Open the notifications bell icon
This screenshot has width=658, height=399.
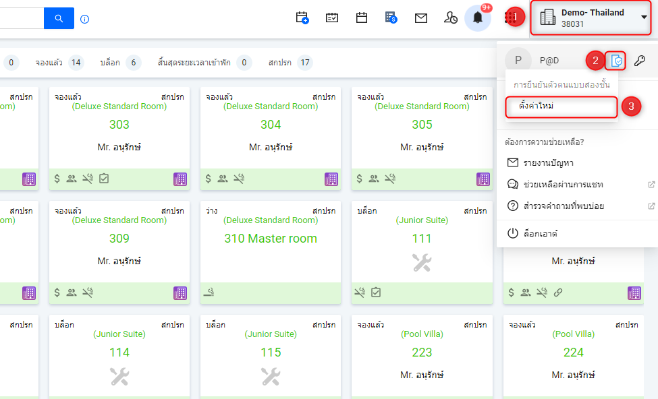pos(478,18)
